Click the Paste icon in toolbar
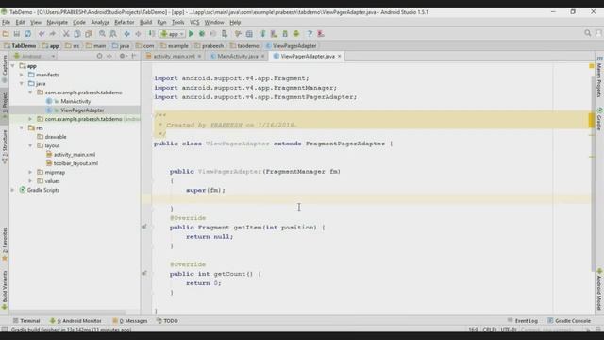The height and width of the screenshot is (340, 604). point(88,34)
